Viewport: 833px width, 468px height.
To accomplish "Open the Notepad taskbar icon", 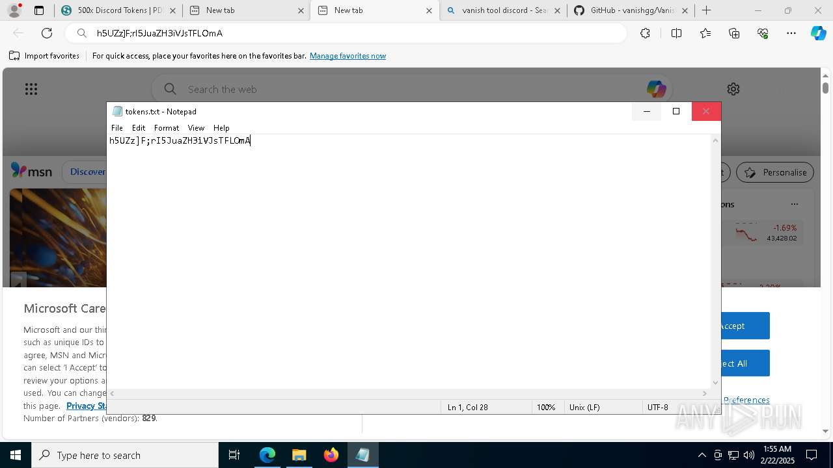I will click(362, 455).
